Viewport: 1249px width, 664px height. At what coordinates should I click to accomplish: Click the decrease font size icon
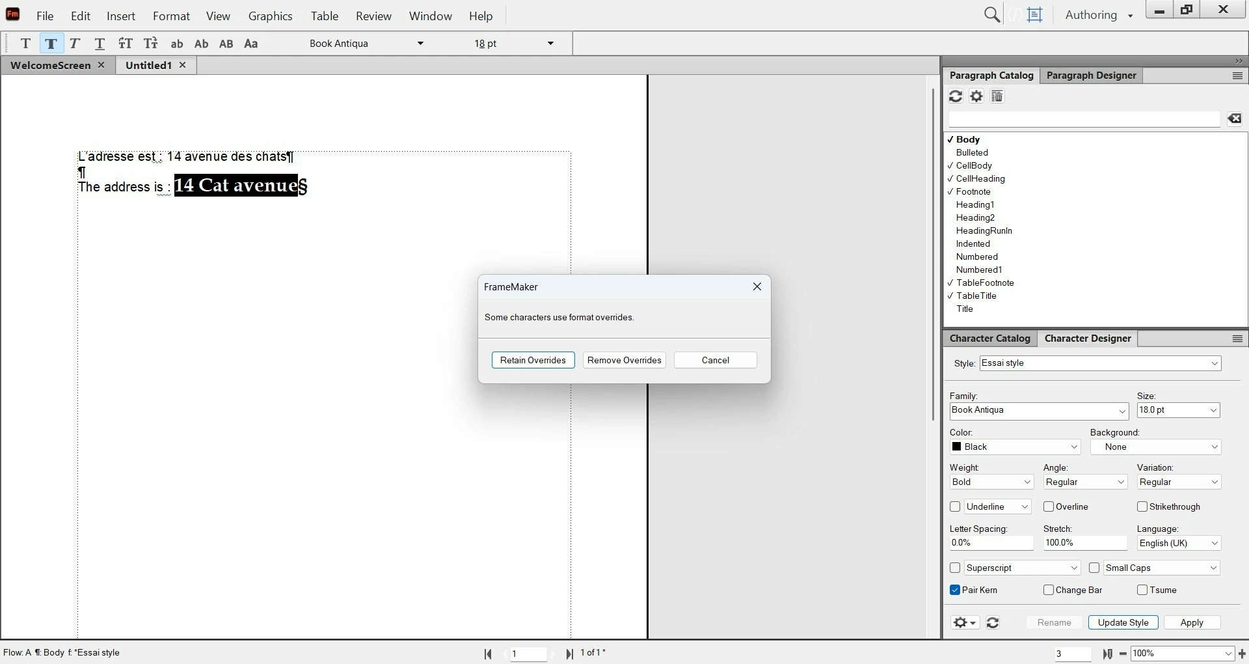[151, 44]
